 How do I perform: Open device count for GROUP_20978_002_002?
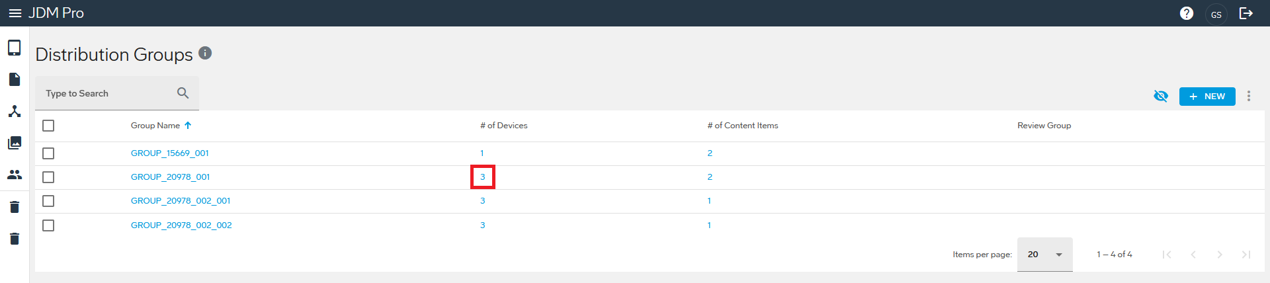click(483, 225)
